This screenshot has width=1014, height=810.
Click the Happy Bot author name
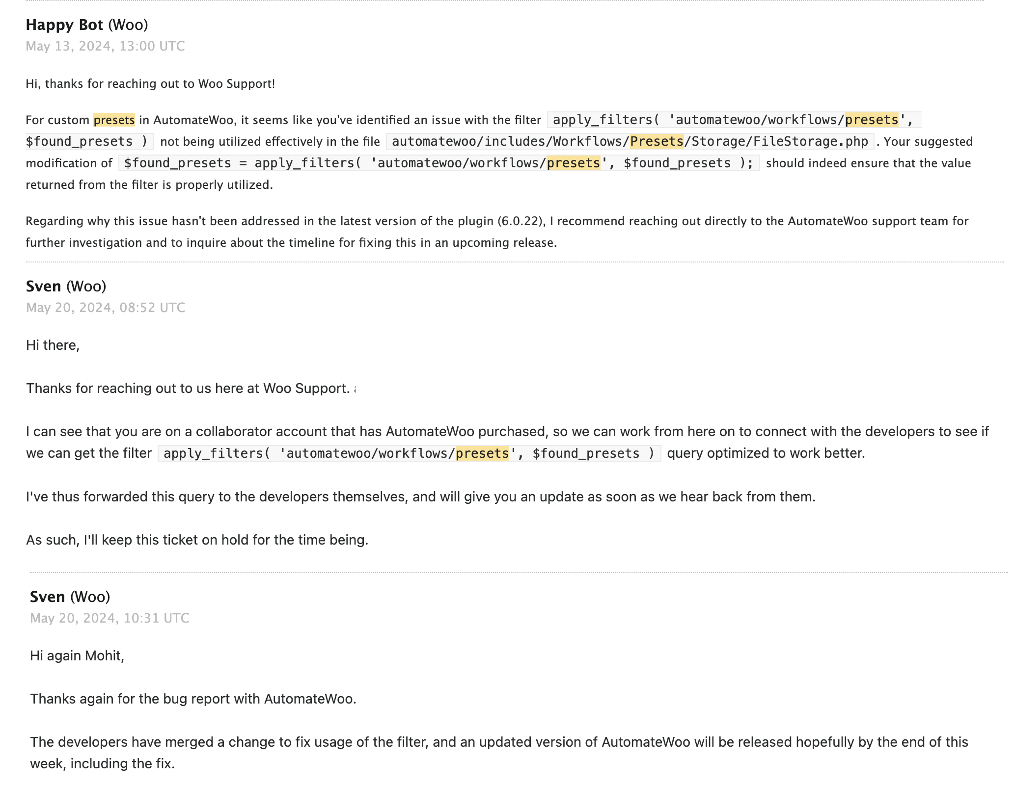[64, 25]
